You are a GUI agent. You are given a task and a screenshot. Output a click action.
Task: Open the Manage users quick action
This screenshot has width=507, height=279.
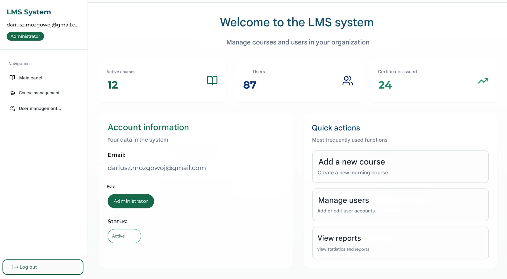[x=400, y=205]
